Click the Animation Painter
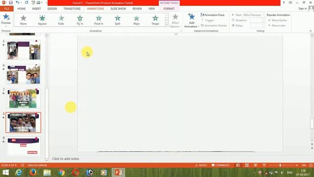Viewport: 314px width, 177px height. point(214,26)
